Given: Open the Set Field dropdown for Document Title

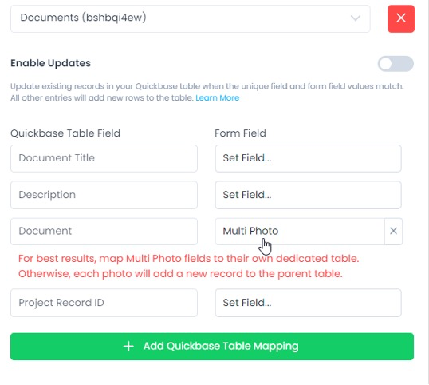Looking at the screenshot, I should 308,158.
